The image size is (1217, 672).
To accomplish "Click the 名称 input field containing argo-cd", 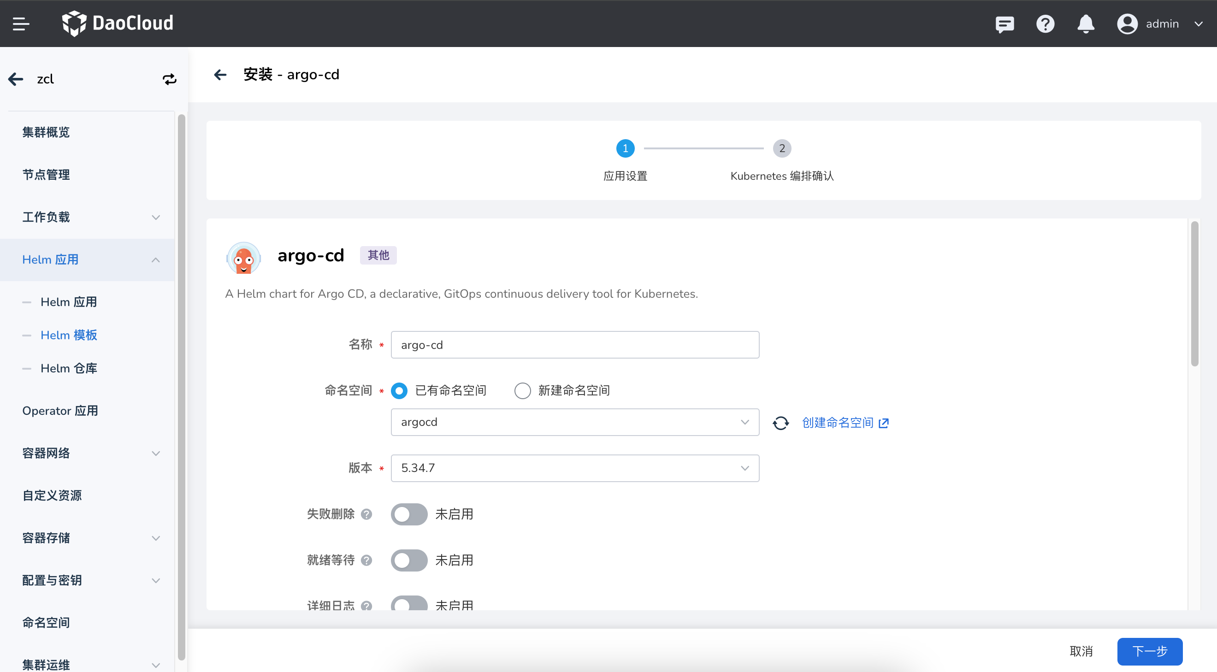I will click(x=574, y=345).
